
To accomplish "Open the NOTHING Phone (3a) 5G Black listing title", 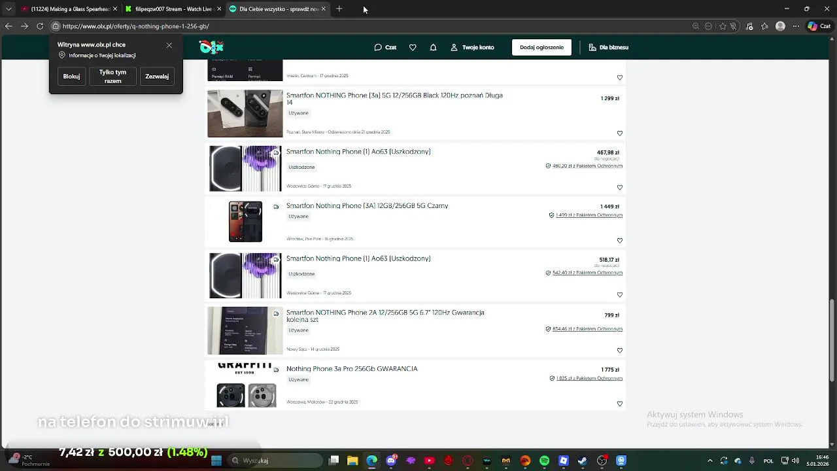I will [x=394, y=99].
